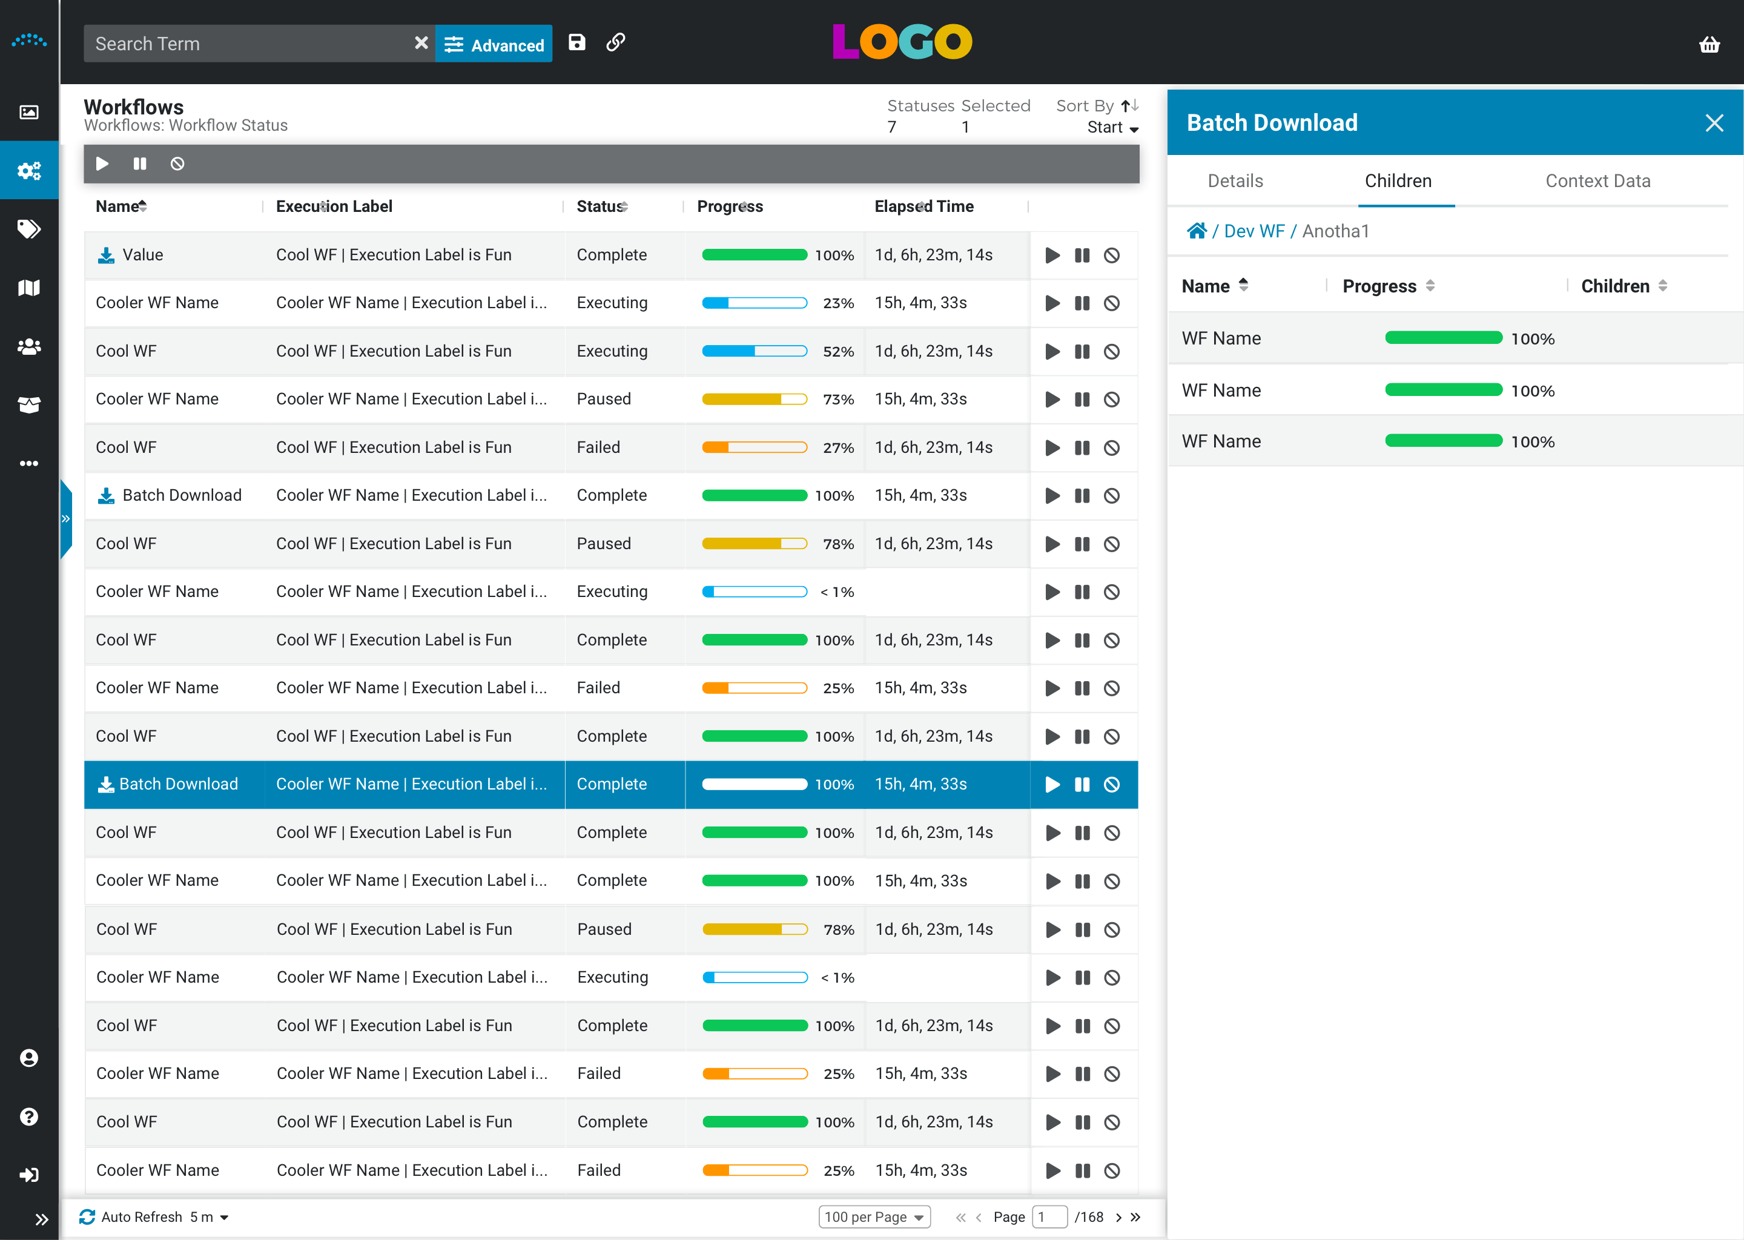Open the shopping basket icon
This screenshot has width=1744, height=1240.
[x=1709, y=44]
